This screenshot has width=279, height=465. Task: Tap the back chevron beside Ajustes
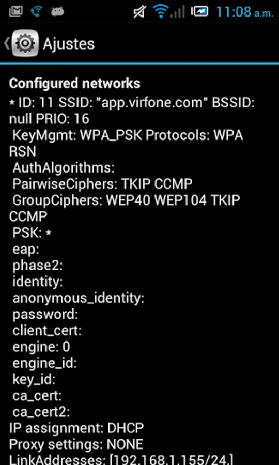click(7, 43)
